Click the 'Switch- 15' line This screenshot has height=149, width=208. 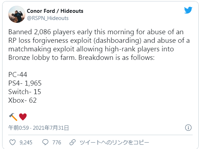tap(25, 92)
